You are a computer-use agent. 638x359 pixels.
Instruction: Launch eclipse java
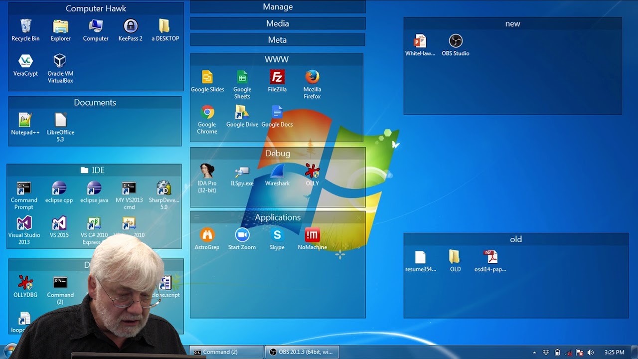coord(94,192)
